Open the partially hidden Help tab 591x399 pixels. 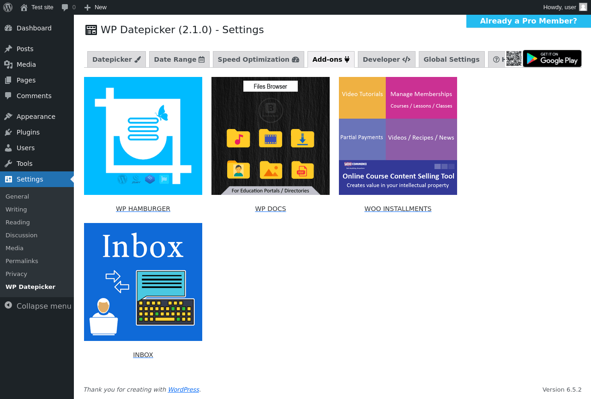tap(497, 59)
